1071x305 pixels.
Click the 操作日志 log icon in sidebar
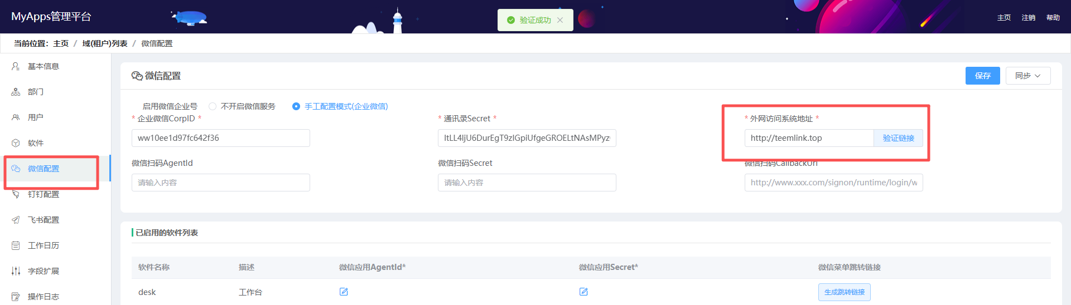tap(16, 297)
